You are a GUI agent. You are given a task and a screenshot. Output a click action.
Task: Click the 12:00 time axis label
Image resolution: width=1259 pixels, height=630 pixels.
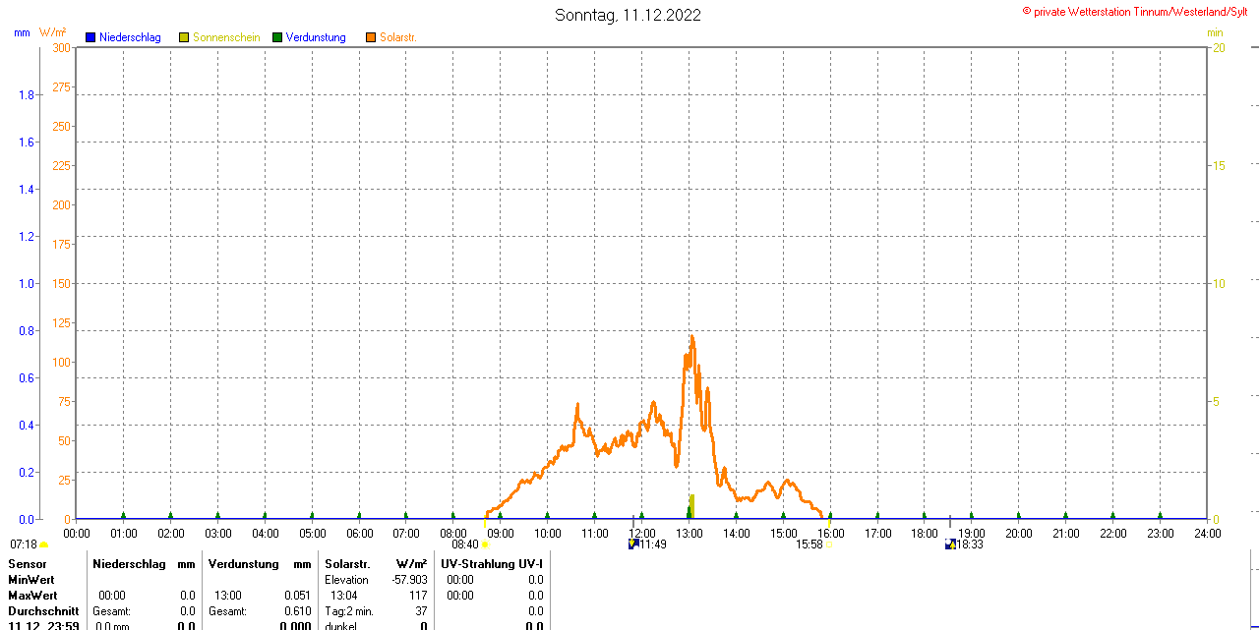point(641,534)
